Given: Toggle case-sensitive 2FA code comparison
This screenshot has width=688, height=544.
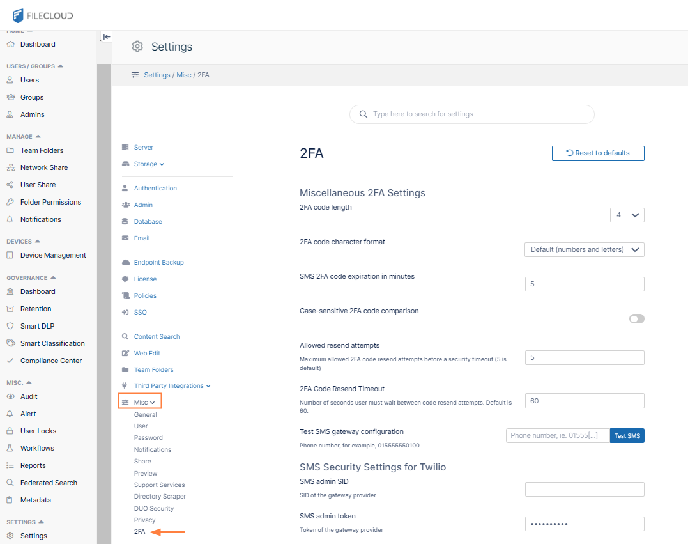Looking at the screenshot, I should pos(636,318).
